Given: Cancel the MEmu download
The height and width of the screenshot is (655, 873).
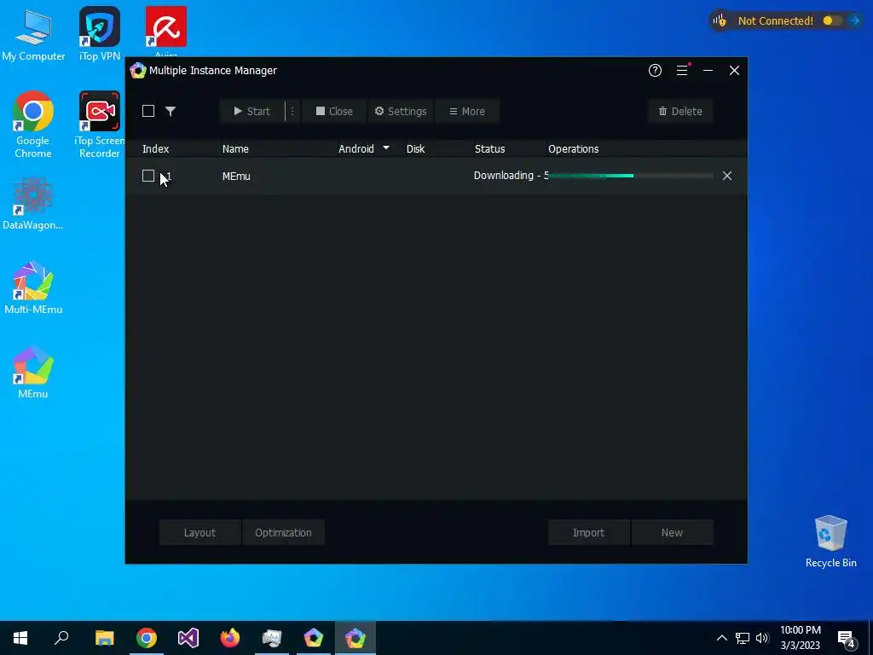Looking at the screenshot, I should [x=727, y=176].
